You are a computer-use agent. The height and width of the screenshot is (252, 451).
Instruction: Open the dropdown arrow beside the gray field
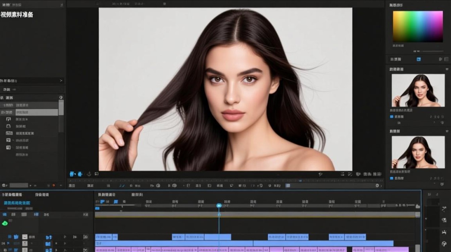pos(31,185)
